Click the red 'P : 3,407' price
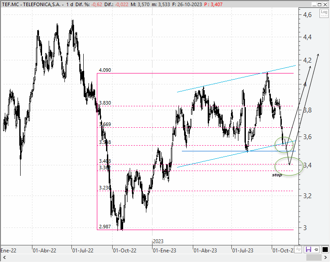 (x=213, y=4)
